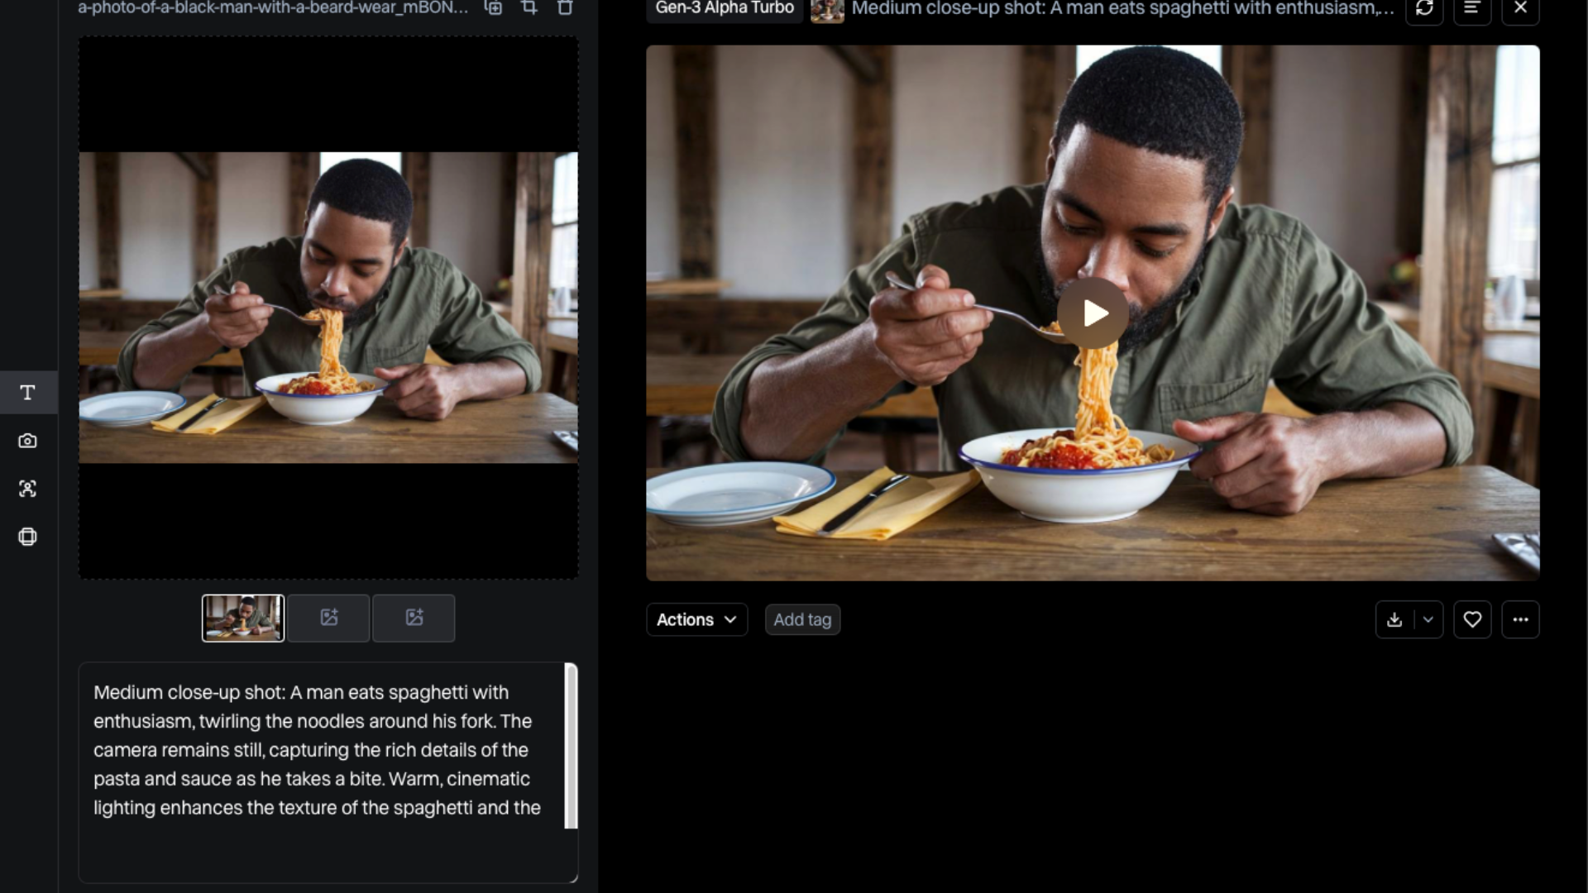
Task: Open the three-dots more options menu
Action: (x=1520, y=619)
